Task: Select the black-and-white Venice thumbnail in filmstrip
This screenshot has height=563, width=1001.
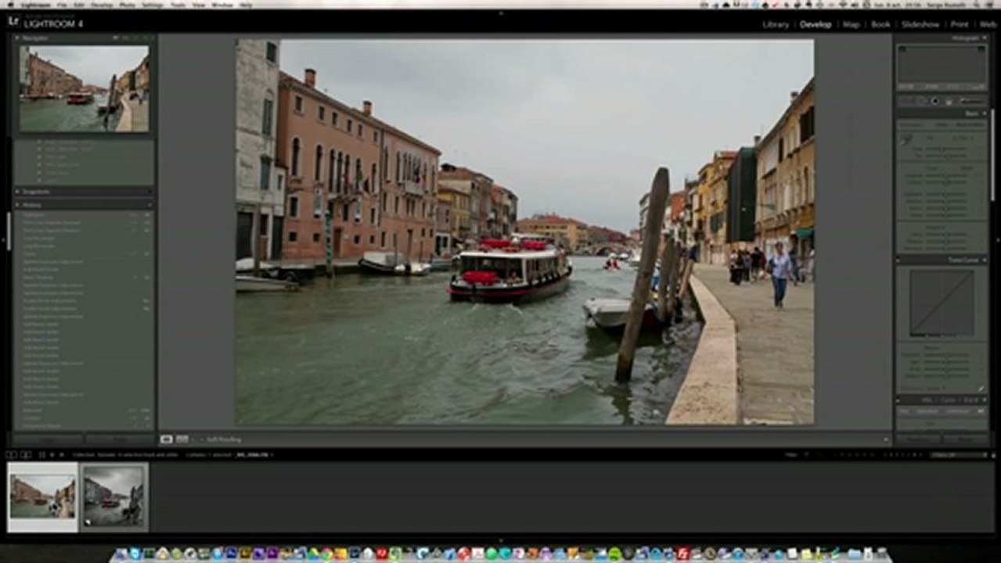Action: coord(113,495)
